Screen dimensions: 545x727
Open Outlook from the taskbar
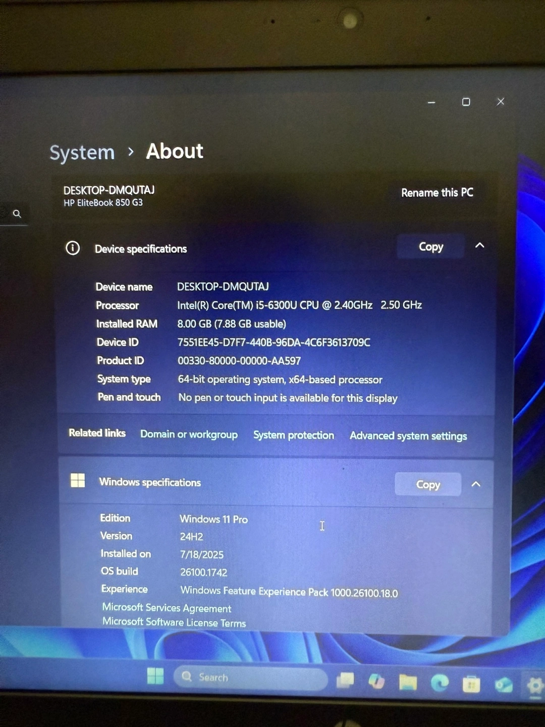[x=504, y=685]
